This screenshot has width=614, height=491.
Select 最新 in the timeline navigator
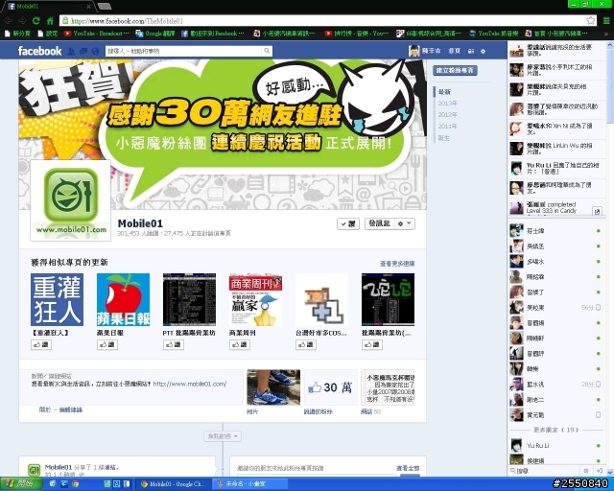pyautogui.click(x=444, y=92)
